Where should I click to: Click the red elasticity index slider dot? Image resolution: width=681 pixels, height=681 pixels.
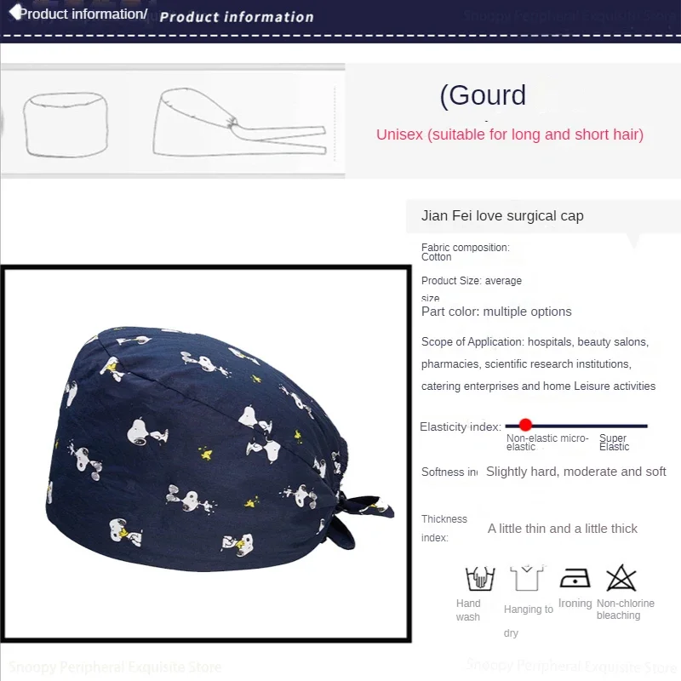pos(525,425)
